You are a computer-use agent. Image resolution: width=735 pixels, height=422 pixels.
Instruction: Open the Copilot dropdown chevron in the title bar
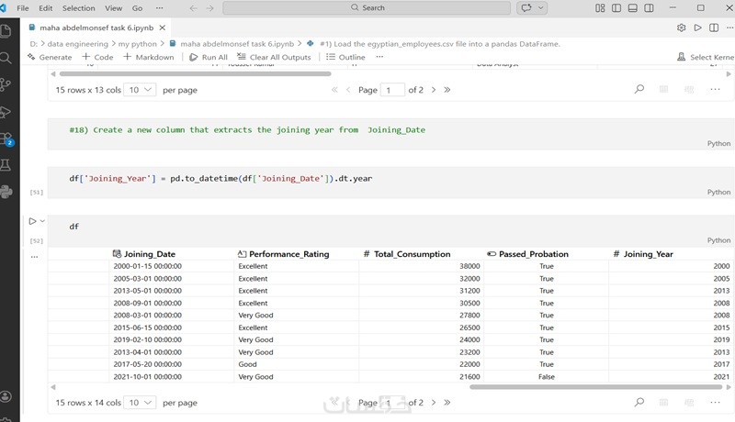click(541, 7)
